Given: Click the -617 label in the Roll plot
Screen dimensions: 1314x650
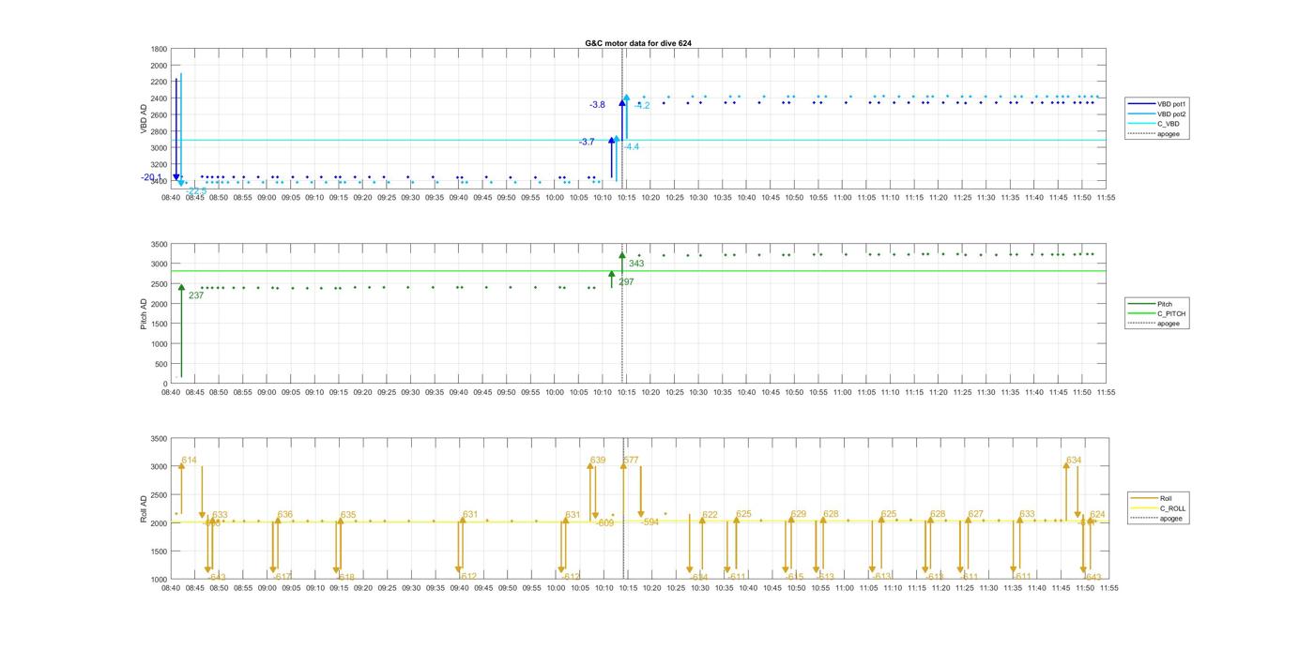Looking at the screenshot, I should [x=283, y=577].
